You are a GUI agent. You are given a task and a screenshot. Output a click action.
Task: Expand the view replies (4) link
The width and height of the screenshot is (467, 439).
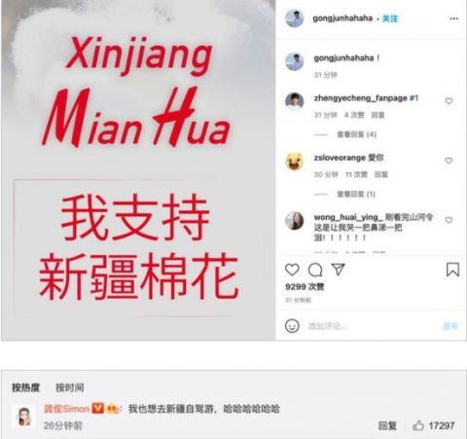(356, 134)
